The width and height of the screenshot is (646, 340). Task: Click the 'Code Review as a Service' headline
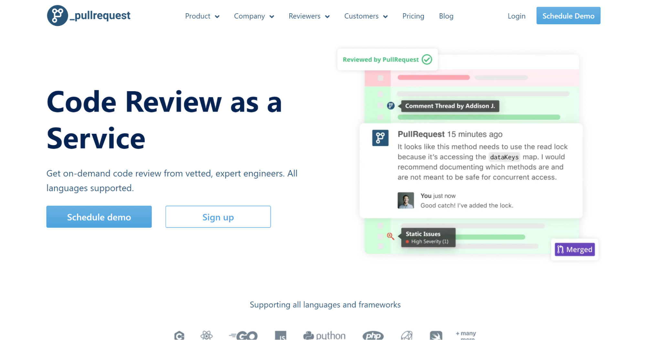pos(164,120)
